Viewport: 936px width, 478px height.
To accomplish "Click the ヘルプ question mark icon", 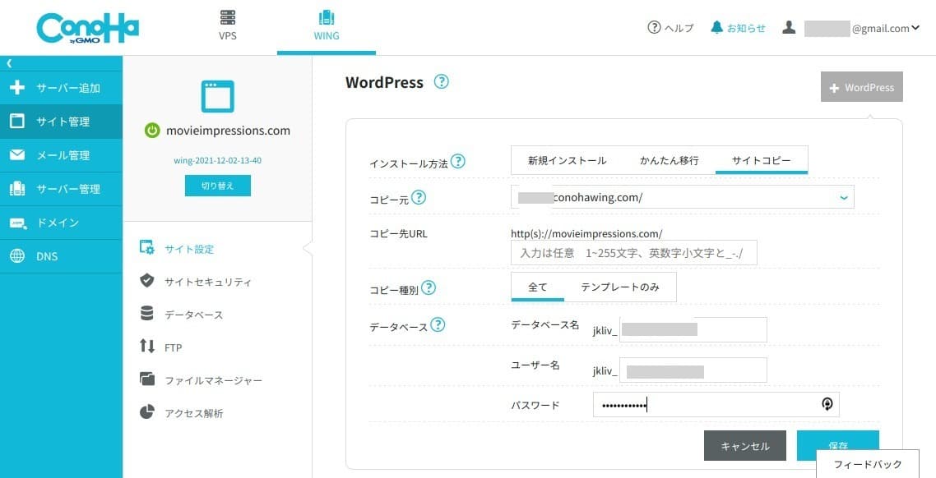I will (654, 27).
